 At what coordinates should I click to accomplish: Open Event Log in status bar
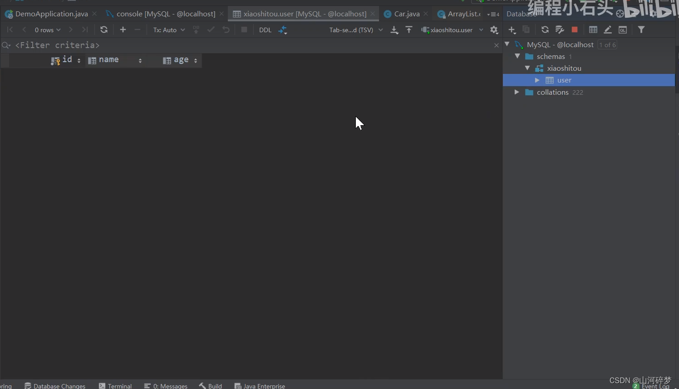651,386
